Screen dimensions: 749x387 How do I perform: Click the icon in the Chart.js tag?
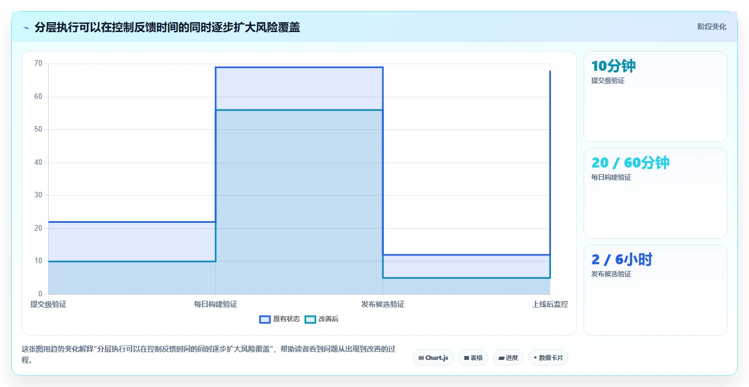tap(421, 358)
